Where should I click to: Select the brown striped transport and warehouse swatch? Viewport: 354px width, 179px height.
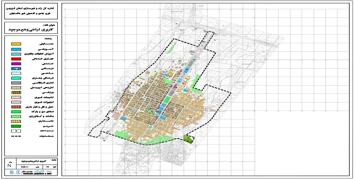click(x=16, y=107)
